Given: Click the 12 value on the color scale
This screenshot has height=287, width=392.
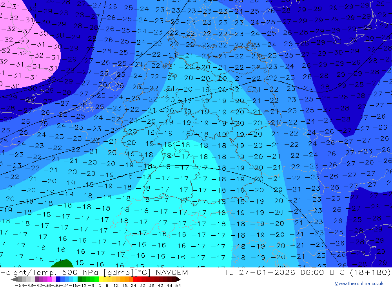Looking at the screenshot, I should click(116, 285).
